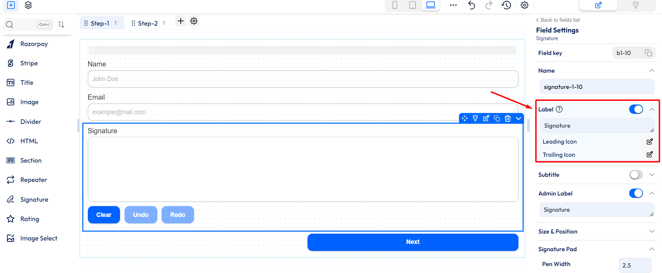Enable the Subtitle toggle
662x273 pixels.
click(x=636, y=175)
